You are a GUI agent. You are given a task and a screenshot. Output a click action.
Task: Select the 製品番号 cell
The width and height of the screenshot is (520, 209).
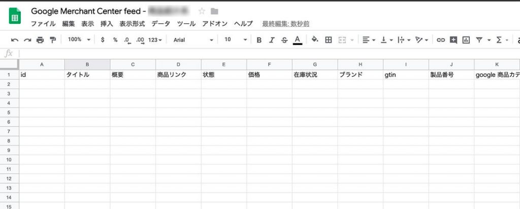click(451, 75)
